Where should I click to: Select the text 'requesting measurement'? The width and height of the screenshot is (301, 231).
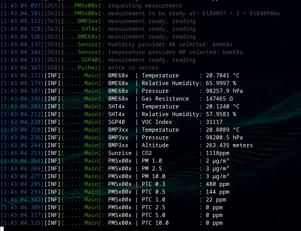click(145, 6)
